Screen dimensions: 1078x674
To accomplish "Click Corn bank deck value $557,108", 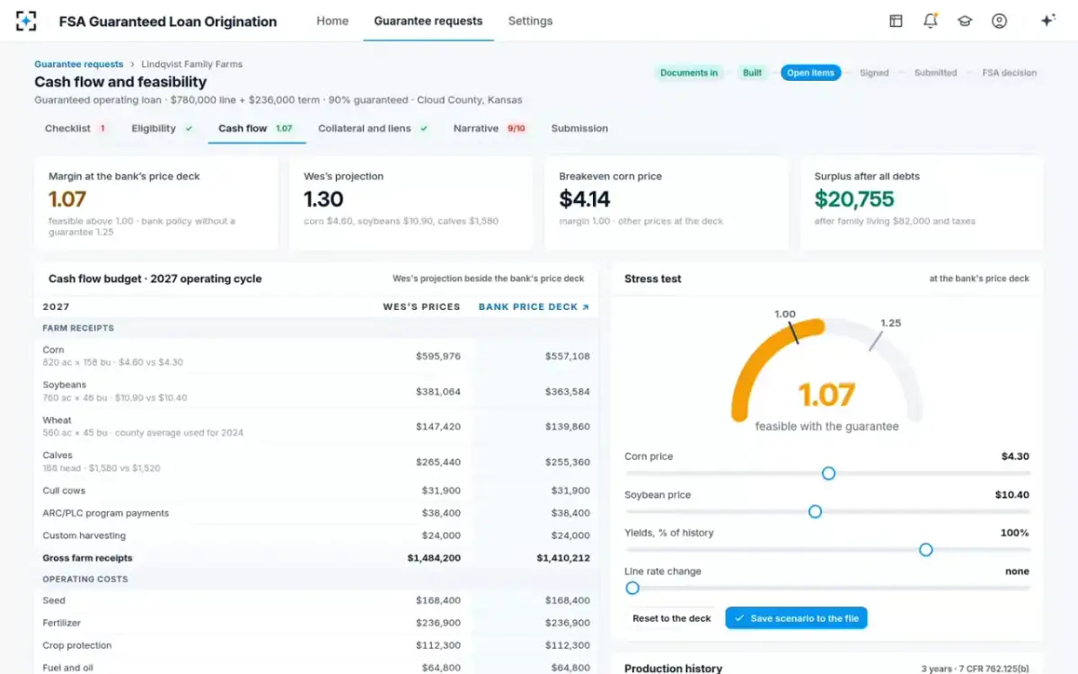I will coord(567,357).
